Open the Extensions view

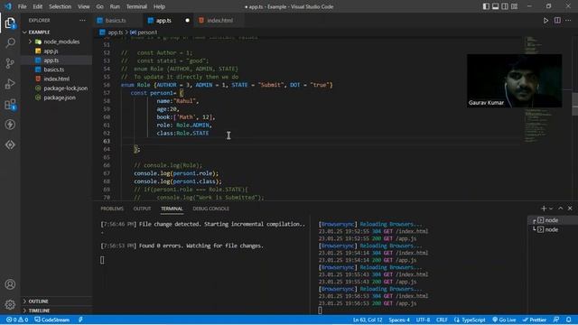click(10, 105)
